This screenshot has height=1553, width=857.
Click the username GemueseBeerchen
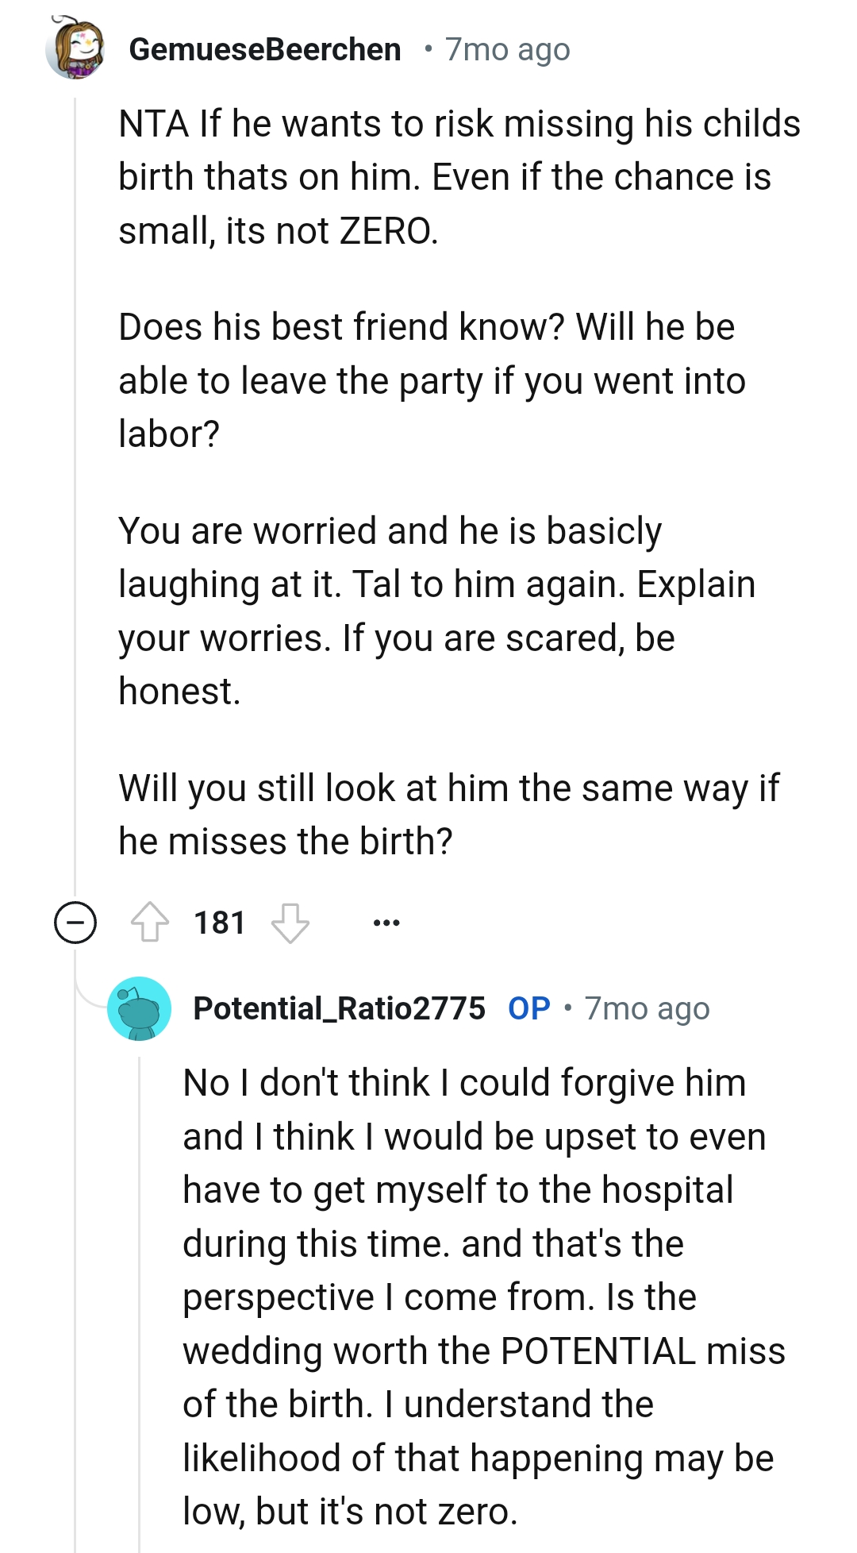pyautogui.click(x=264, y=49)
